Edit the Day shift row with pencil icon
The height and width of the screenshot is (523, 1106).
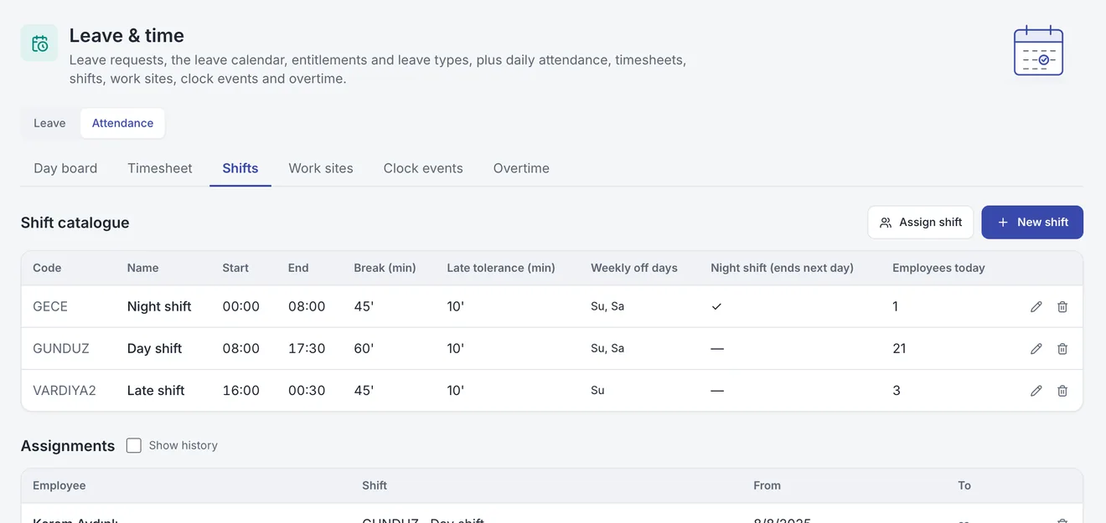click(1036, 348)
